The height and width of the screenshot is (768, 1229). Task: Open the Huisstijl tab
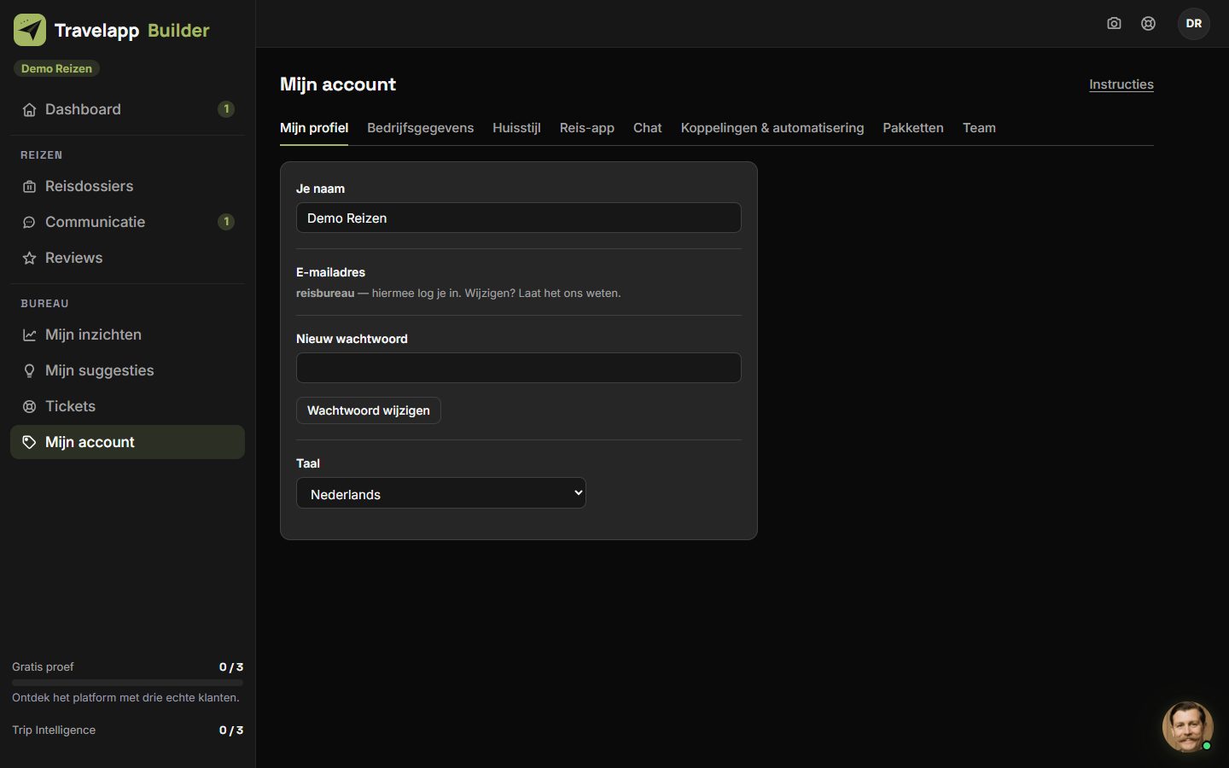point(516,128)
